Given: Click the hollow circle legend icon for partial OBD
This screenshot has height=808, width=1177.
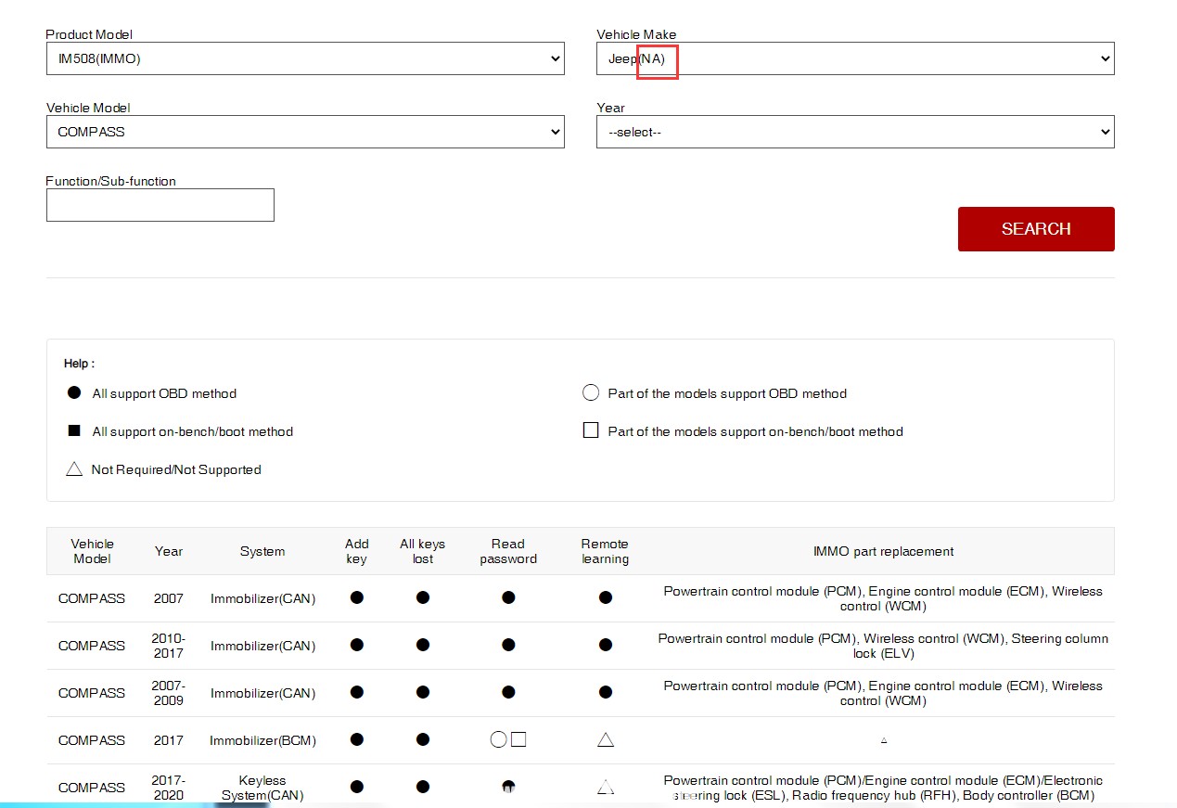Looking at the screenshot, I should coord(591,392).
